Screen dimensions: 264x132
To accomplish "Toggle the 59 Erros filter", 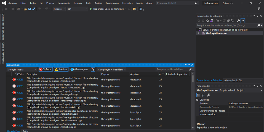I will [45, 69].
